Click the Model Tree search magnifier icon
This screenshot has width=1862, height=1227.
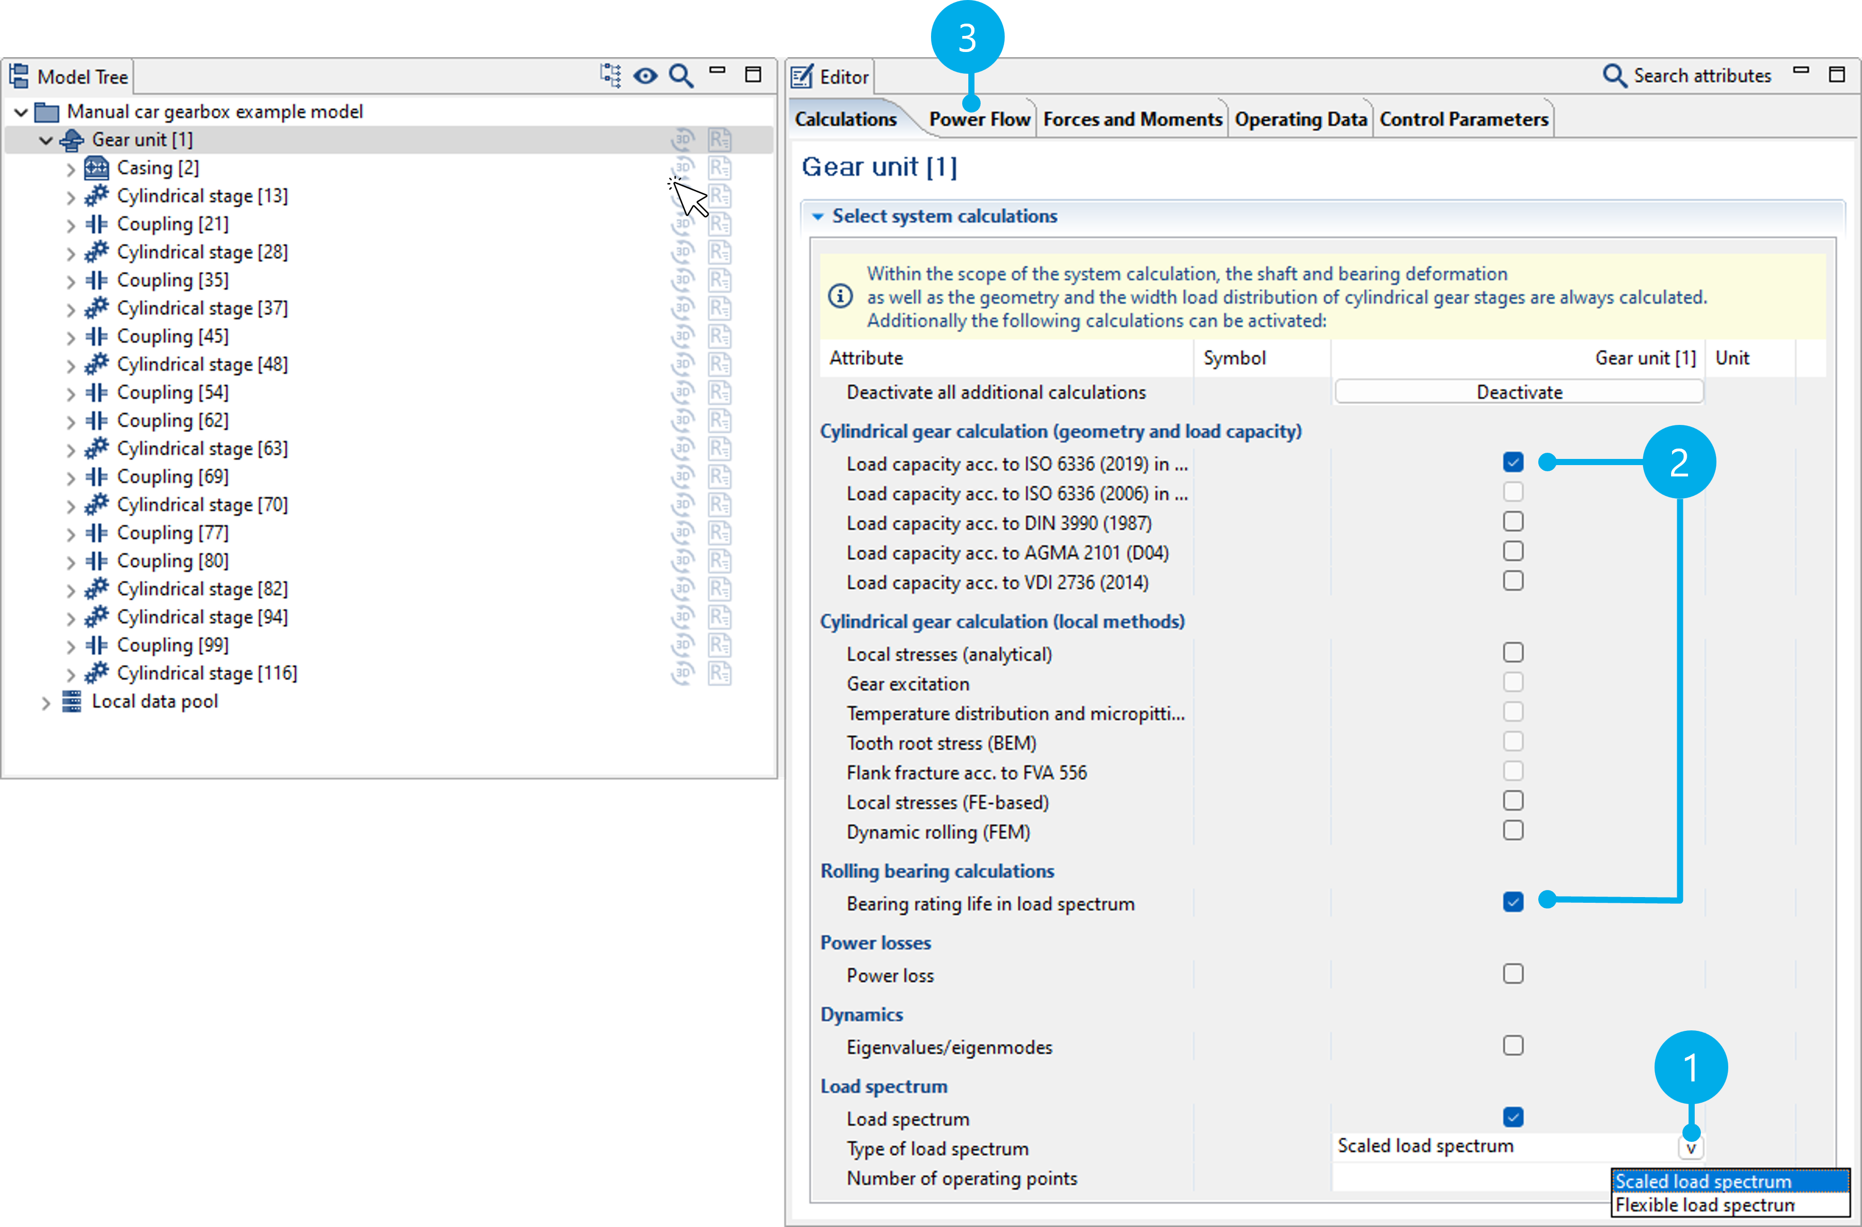(x=681, y=76)
